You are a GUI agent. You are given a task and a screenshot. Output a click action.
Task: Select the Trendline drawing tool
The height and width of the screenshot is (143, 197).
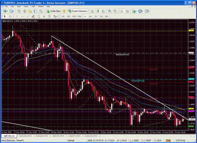click(28, 16)
